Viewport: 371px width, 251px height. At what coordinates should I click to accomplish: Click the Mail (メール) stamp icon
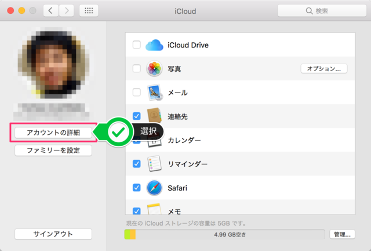[x=155, y=93]
